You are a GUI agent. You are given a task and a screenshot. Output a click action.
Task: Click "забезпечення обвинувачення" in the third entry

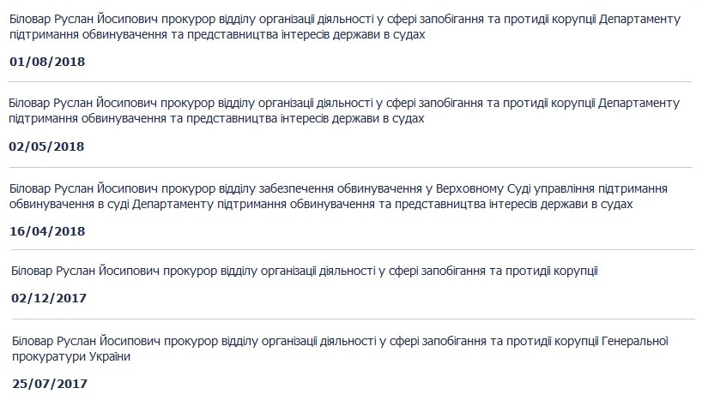[x=342, y=188]
